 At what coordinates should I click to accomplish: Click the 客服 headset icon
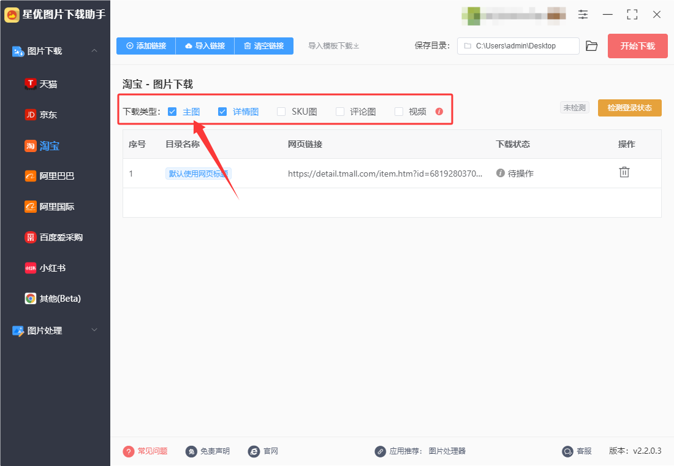[568, 451]
